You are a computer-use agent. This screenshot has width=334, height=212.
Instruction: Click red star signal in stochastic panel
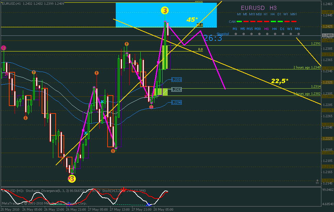point(123,189)
